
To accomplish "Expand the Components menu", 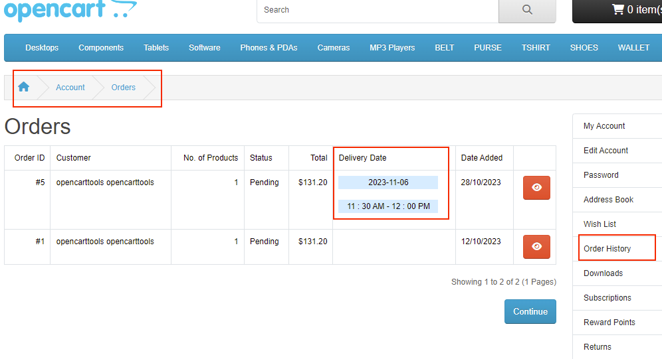I will [x=101, y=48].
